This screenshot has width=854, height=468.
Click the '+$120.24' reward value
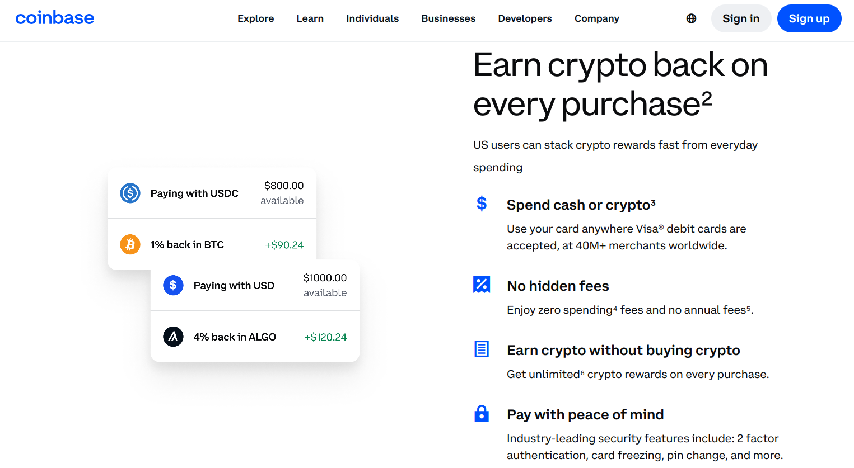tap(325, 337)
